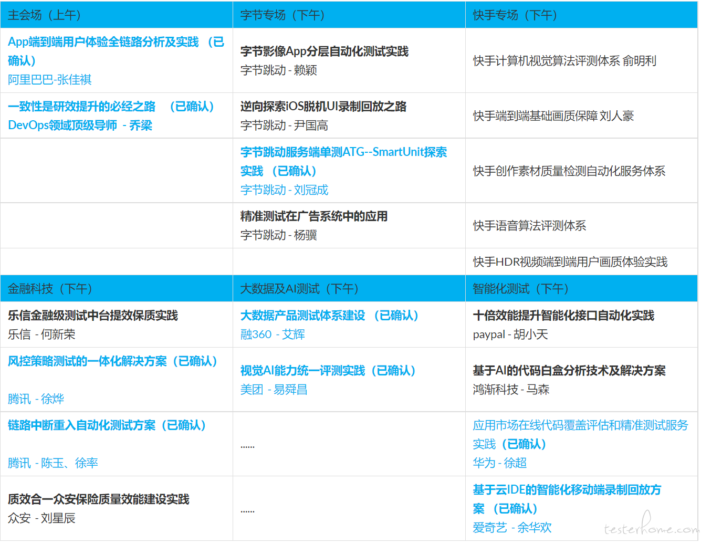Open speaker link 美团 - 易舜昌
The width and height of the screenshot is (701, 544).
coord(274,390)
